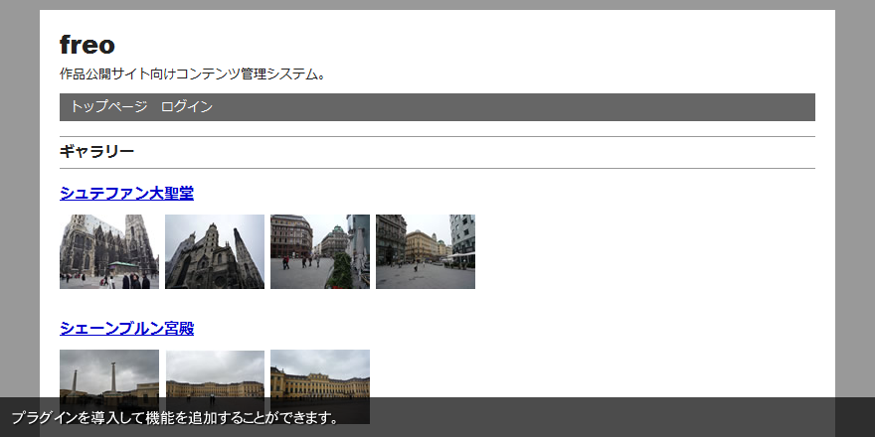Click blank space right of Stephansdom thumbnails

click(646, 252)
